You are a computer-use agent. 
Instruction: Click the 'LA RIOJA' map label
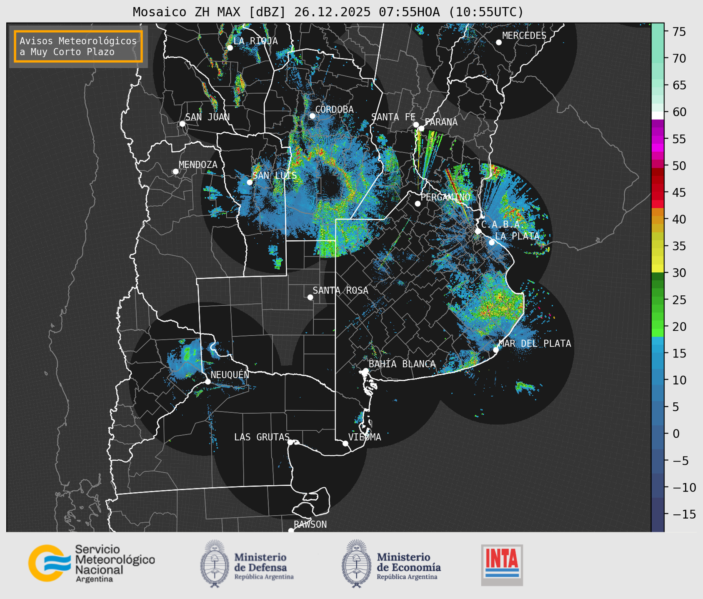point(255,41)
